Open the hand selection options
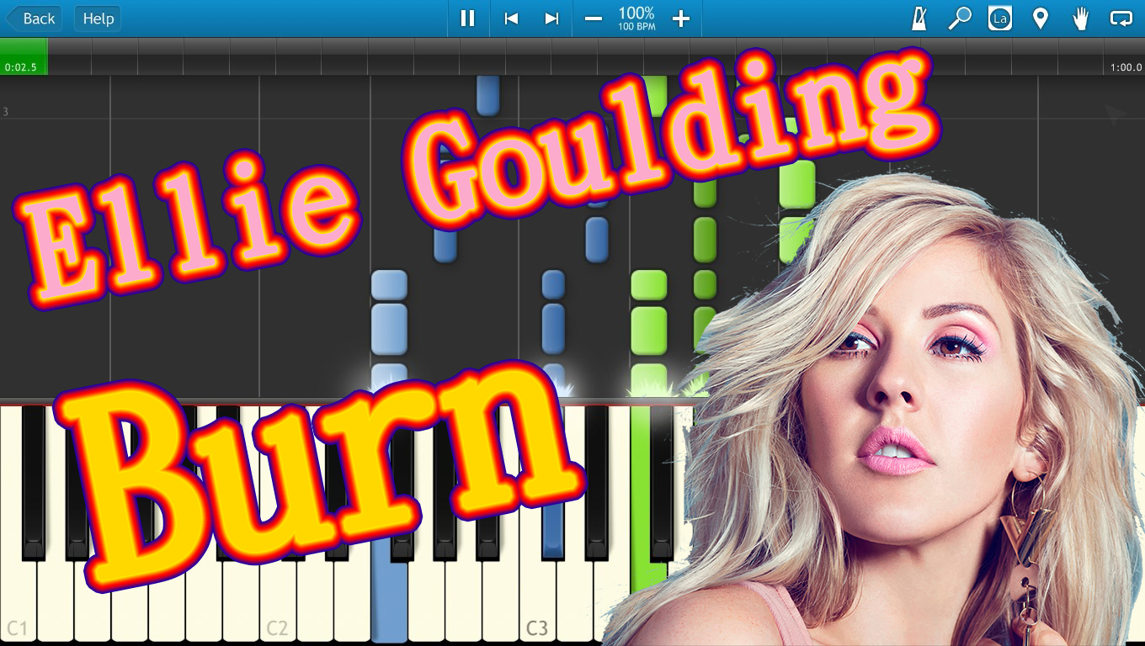 tap(1081, 19)
